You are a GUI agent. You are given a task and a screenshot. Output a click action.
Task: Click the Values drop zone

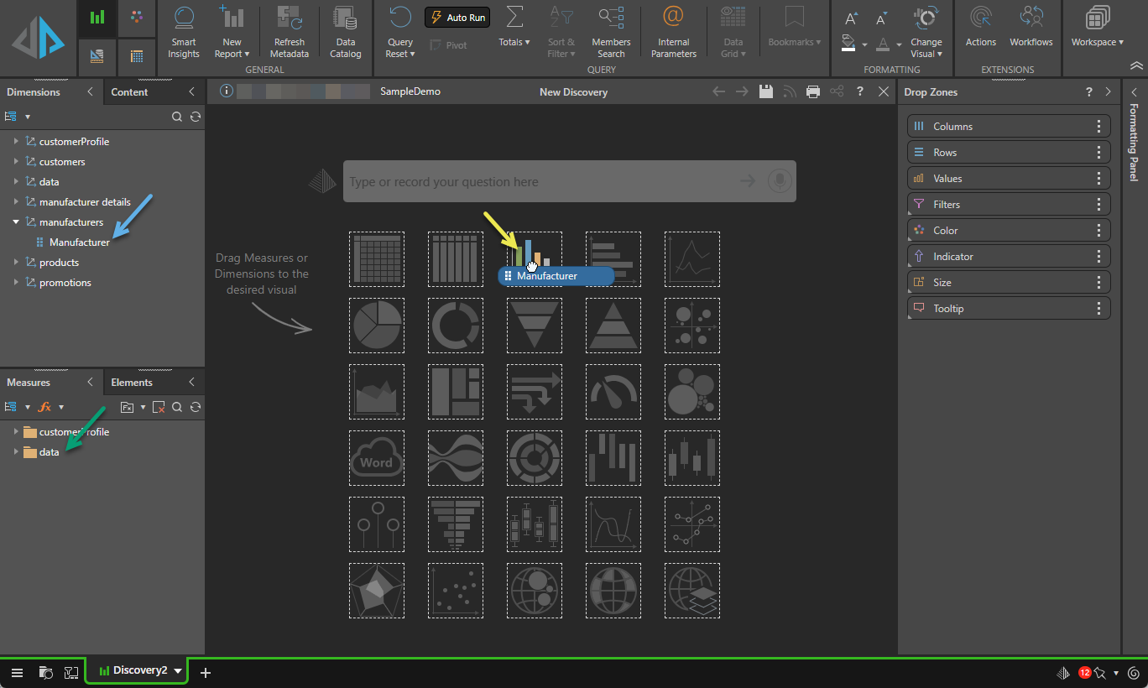click(999, 179)
